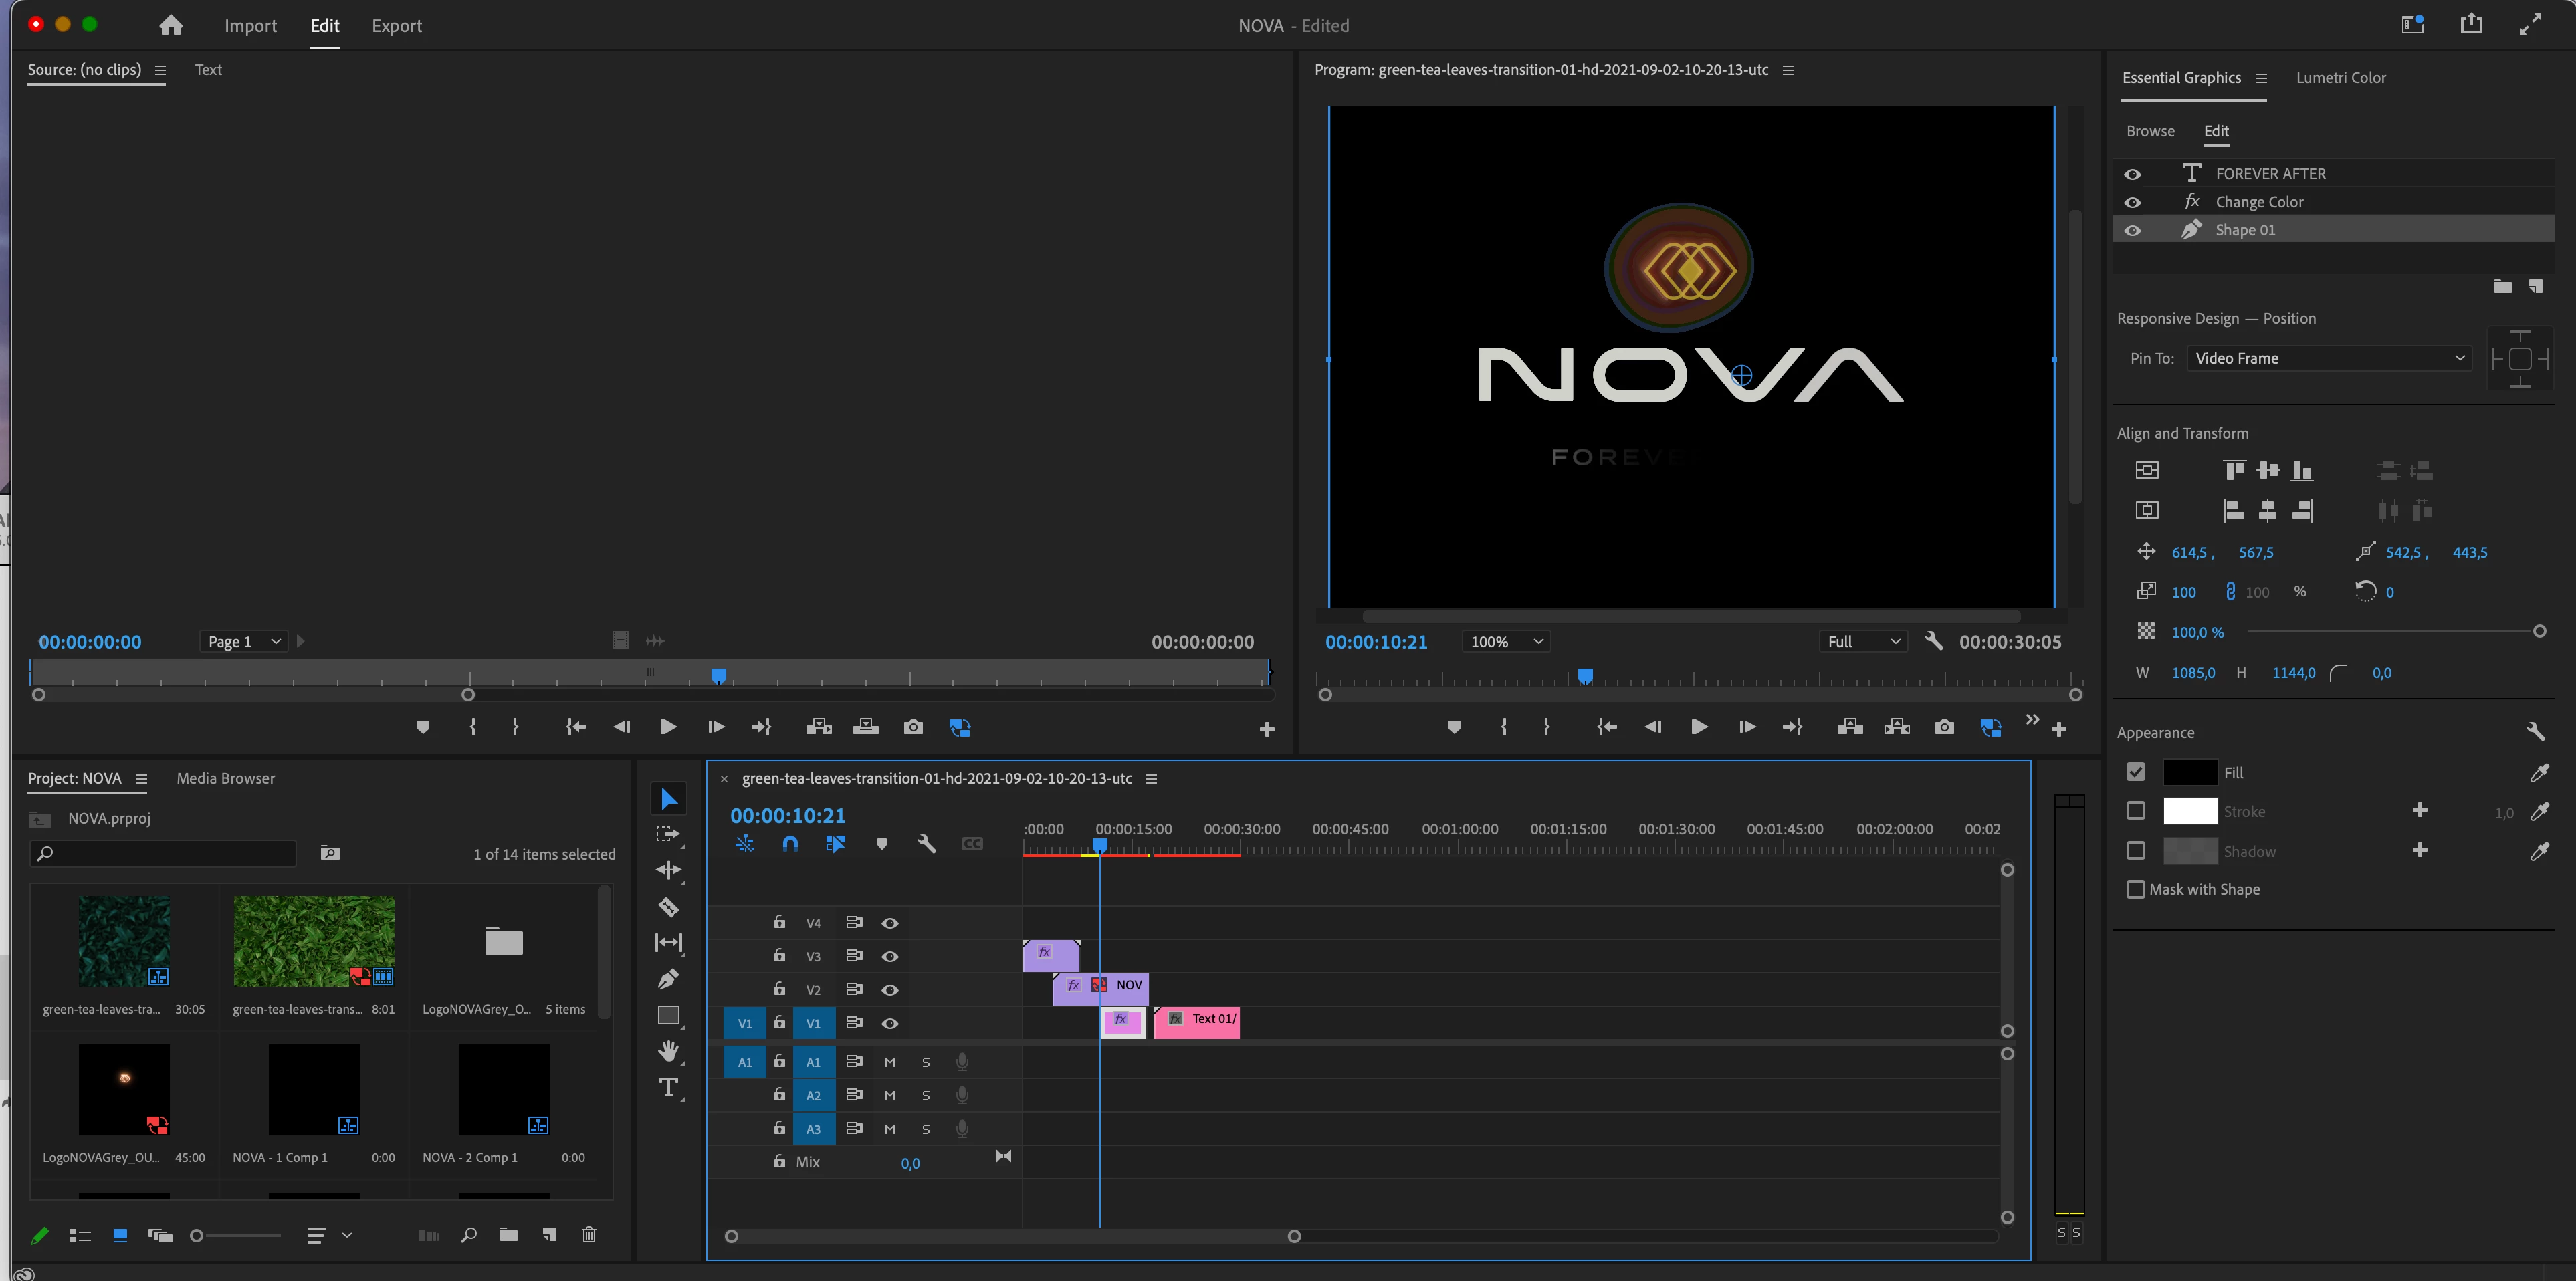This screenshot has height=1281, width=2576.
Task: Click the black Fill color swatch
Action: (2189, 772)
